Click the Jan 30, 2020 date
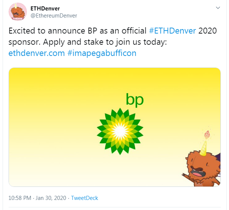 pyautogui.click(x=51, y=198)
